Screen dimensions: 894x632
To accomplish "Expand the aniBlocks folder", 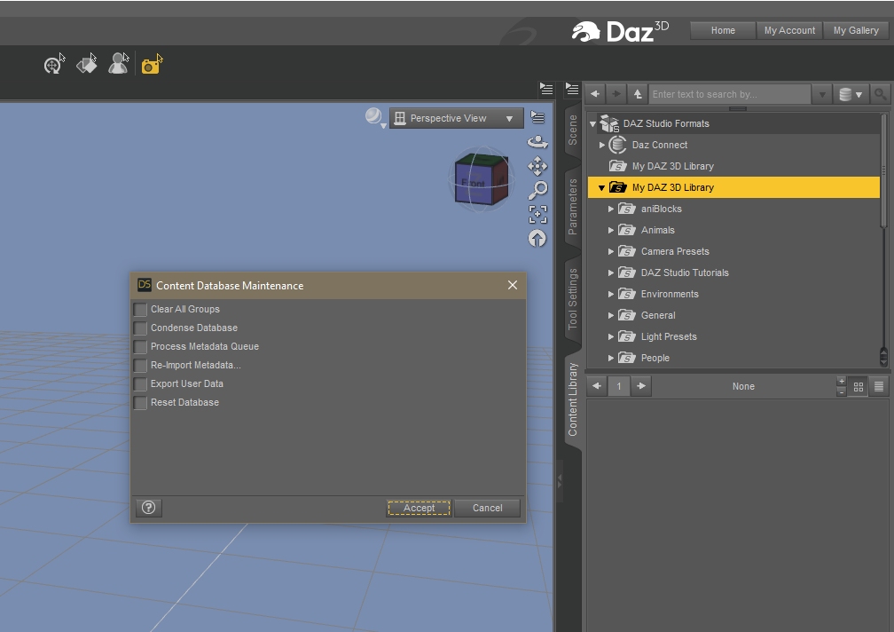I will coord(610,209).
